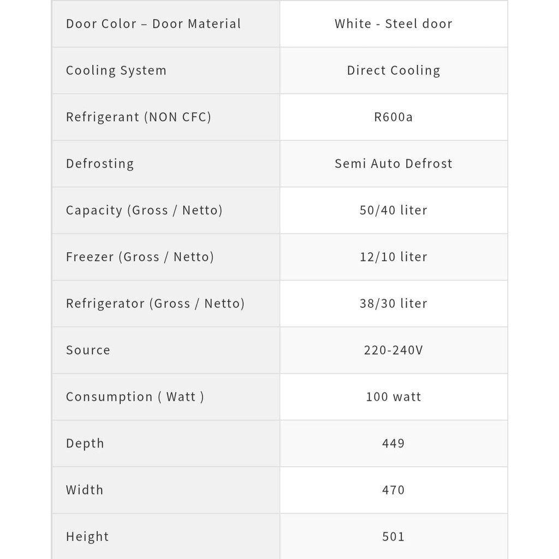The image size is (559, 559).
Task: Click the Consumption ( Watt ) label
Action: 135,397
